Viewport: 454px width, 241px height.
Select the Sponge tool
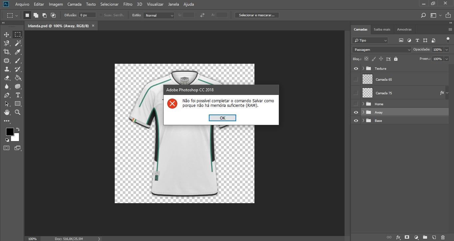click(x=18, y=86)
